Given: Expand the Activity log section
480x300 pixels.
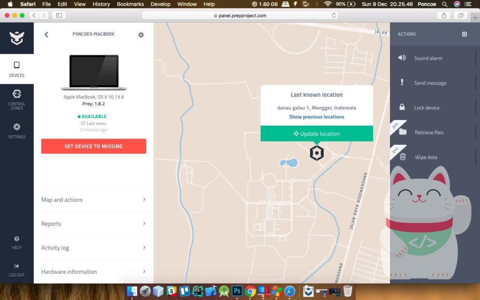Looking at the screenshot, I should click(x=94, y=247).
